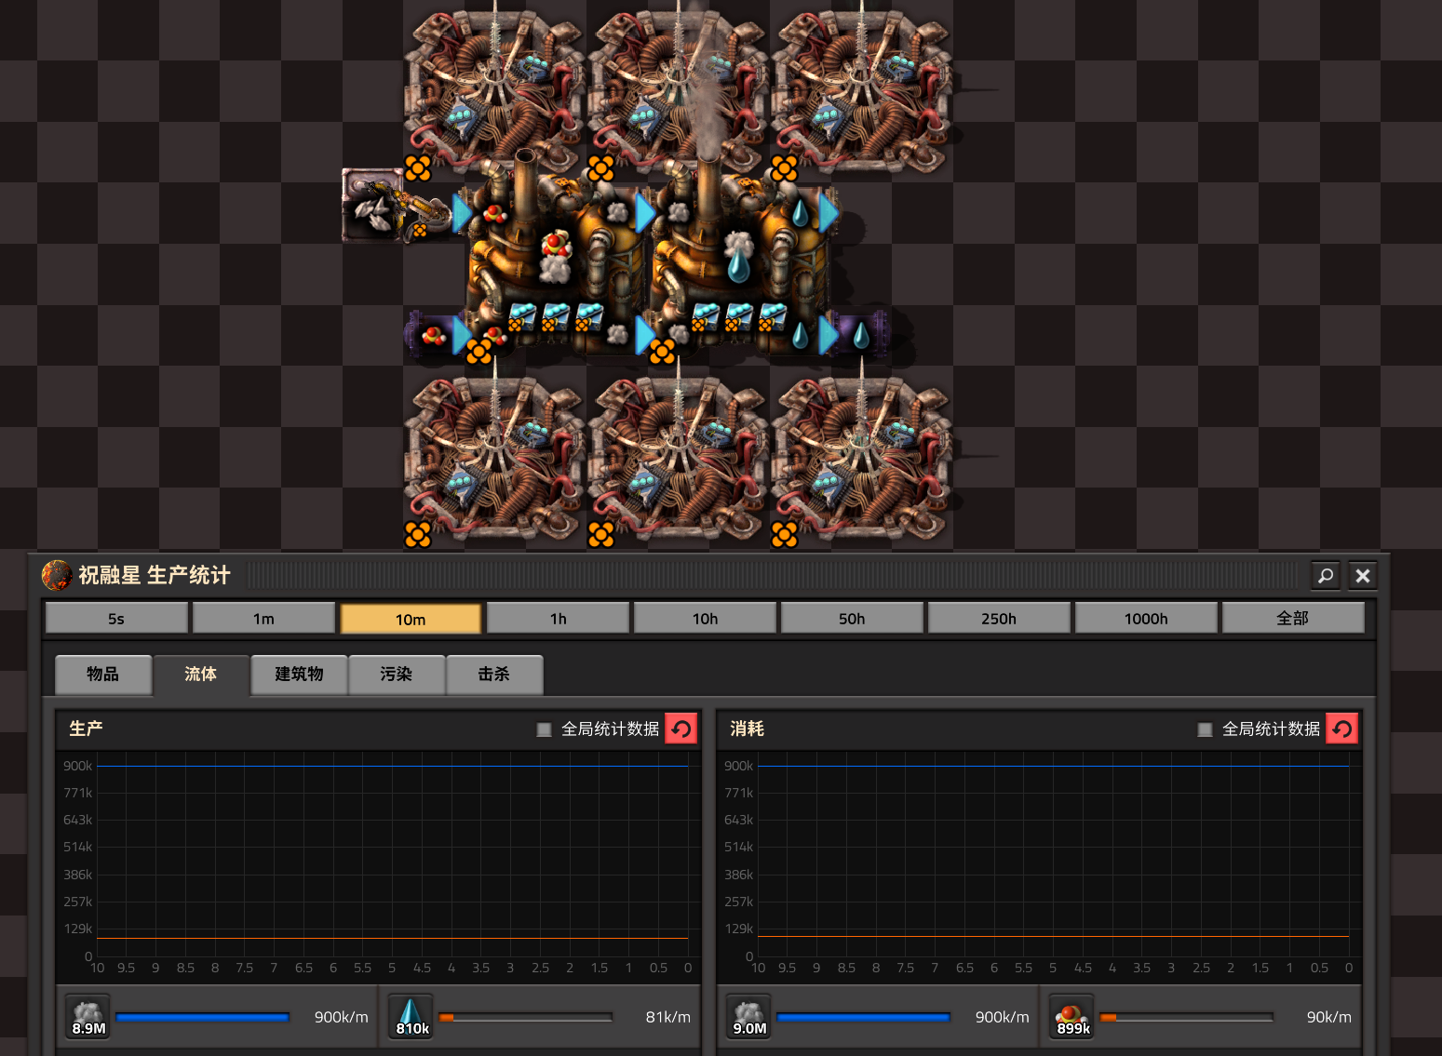Select the left foundry machine
The height and width of the screenshot is (1056, 1442).
point(557,261)
